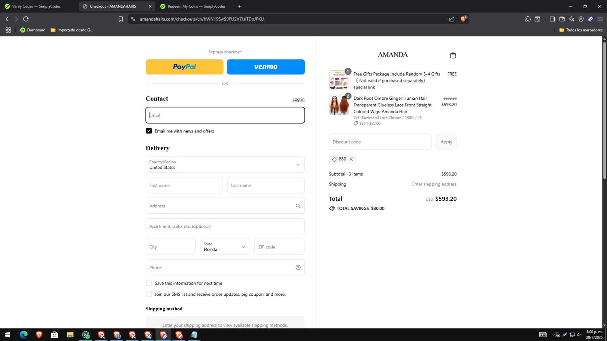607x341 pixels.
Task: Focus the Apartment, suite, etc. field
Action: click(225, 226)
